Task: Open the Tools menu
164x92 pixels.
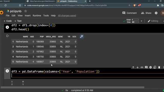Action: tap(46, 16)
